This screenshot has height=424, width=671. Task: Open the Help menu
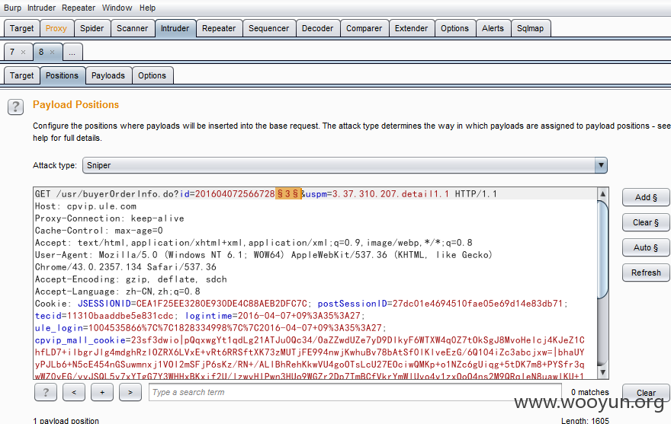(148, 8)
